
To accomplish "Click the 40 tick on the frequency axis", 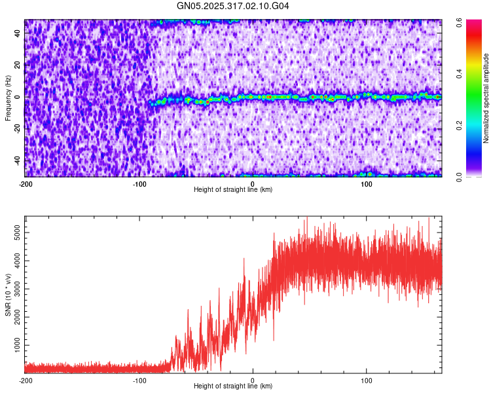I will pos(18,34).
